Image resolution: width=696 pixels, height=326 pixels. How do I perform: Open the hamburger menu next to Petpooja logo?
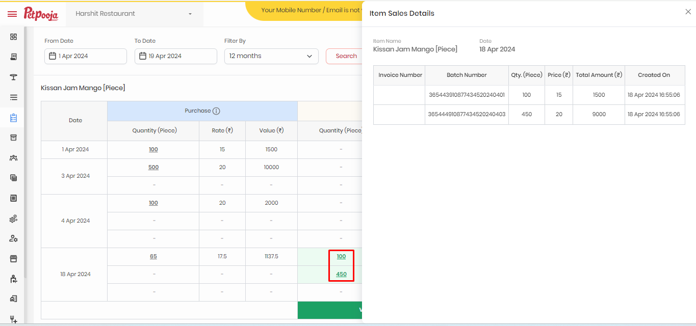coord(12,14)
